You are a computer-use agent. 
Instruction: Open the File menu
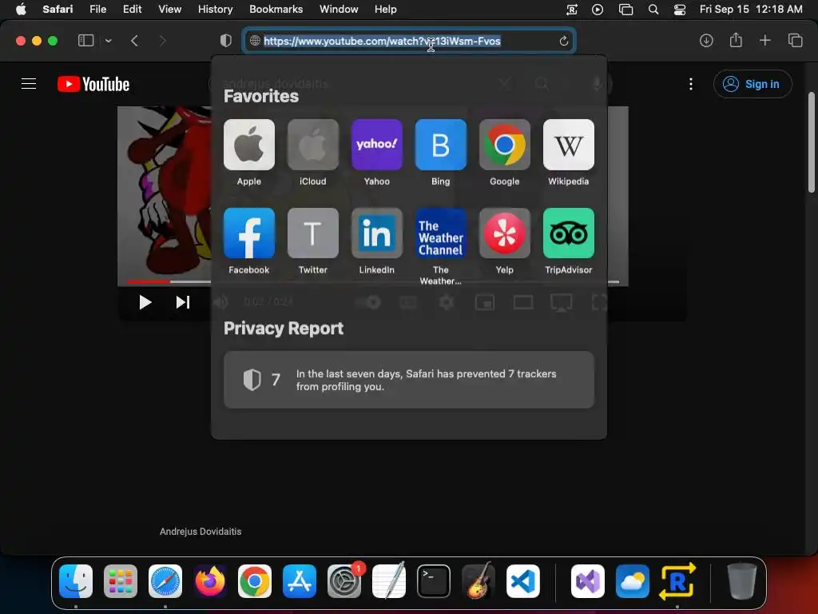97,10
